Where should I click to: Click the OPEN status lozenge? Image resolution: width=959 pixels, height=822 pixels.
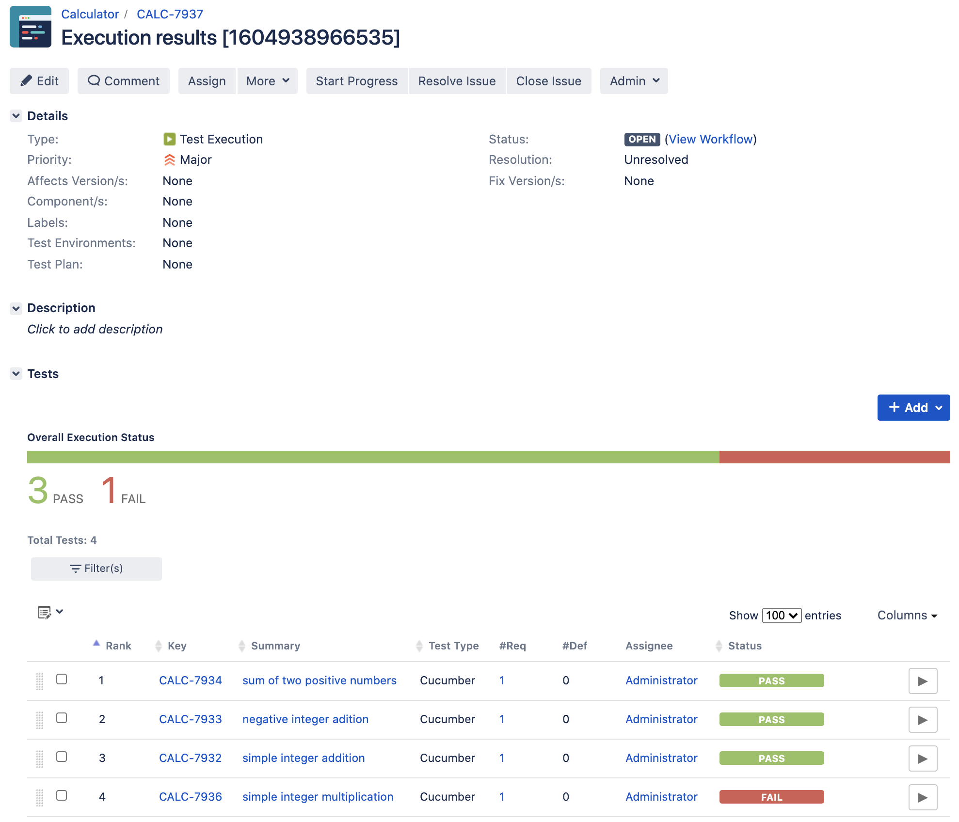click(642, 139)
